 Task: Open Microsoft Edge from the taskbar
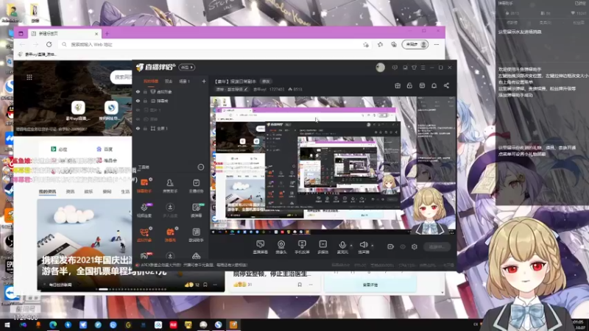(x=53, y=325)
